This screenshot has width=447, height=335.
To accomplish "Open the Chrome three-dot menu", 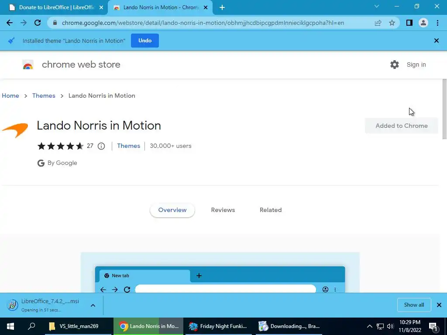I will [x=437, y=23].
